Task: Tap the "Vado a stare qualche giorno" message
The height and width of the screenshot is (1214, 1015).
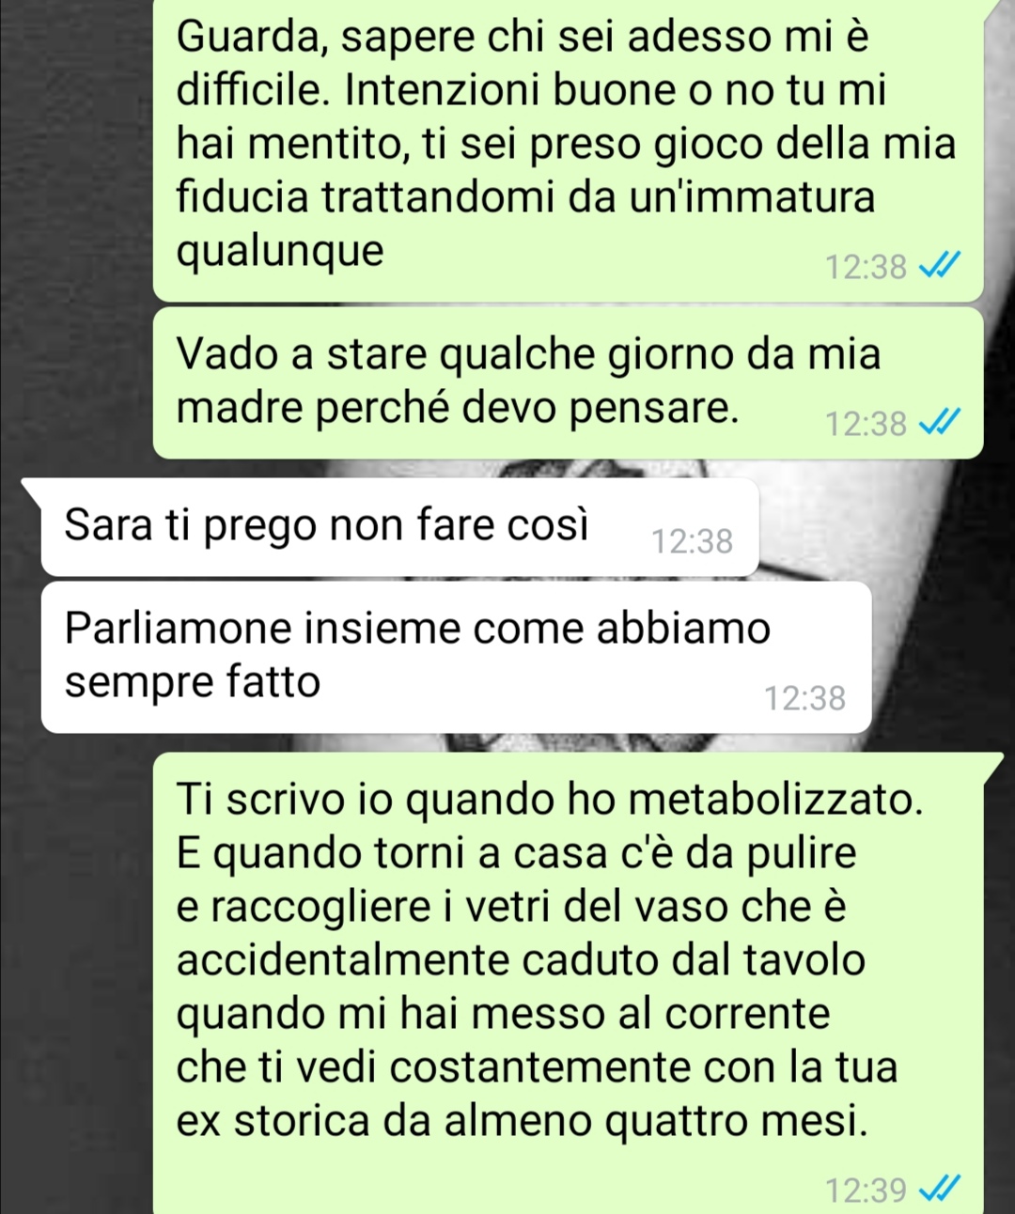Action: (x=568, y=382)
